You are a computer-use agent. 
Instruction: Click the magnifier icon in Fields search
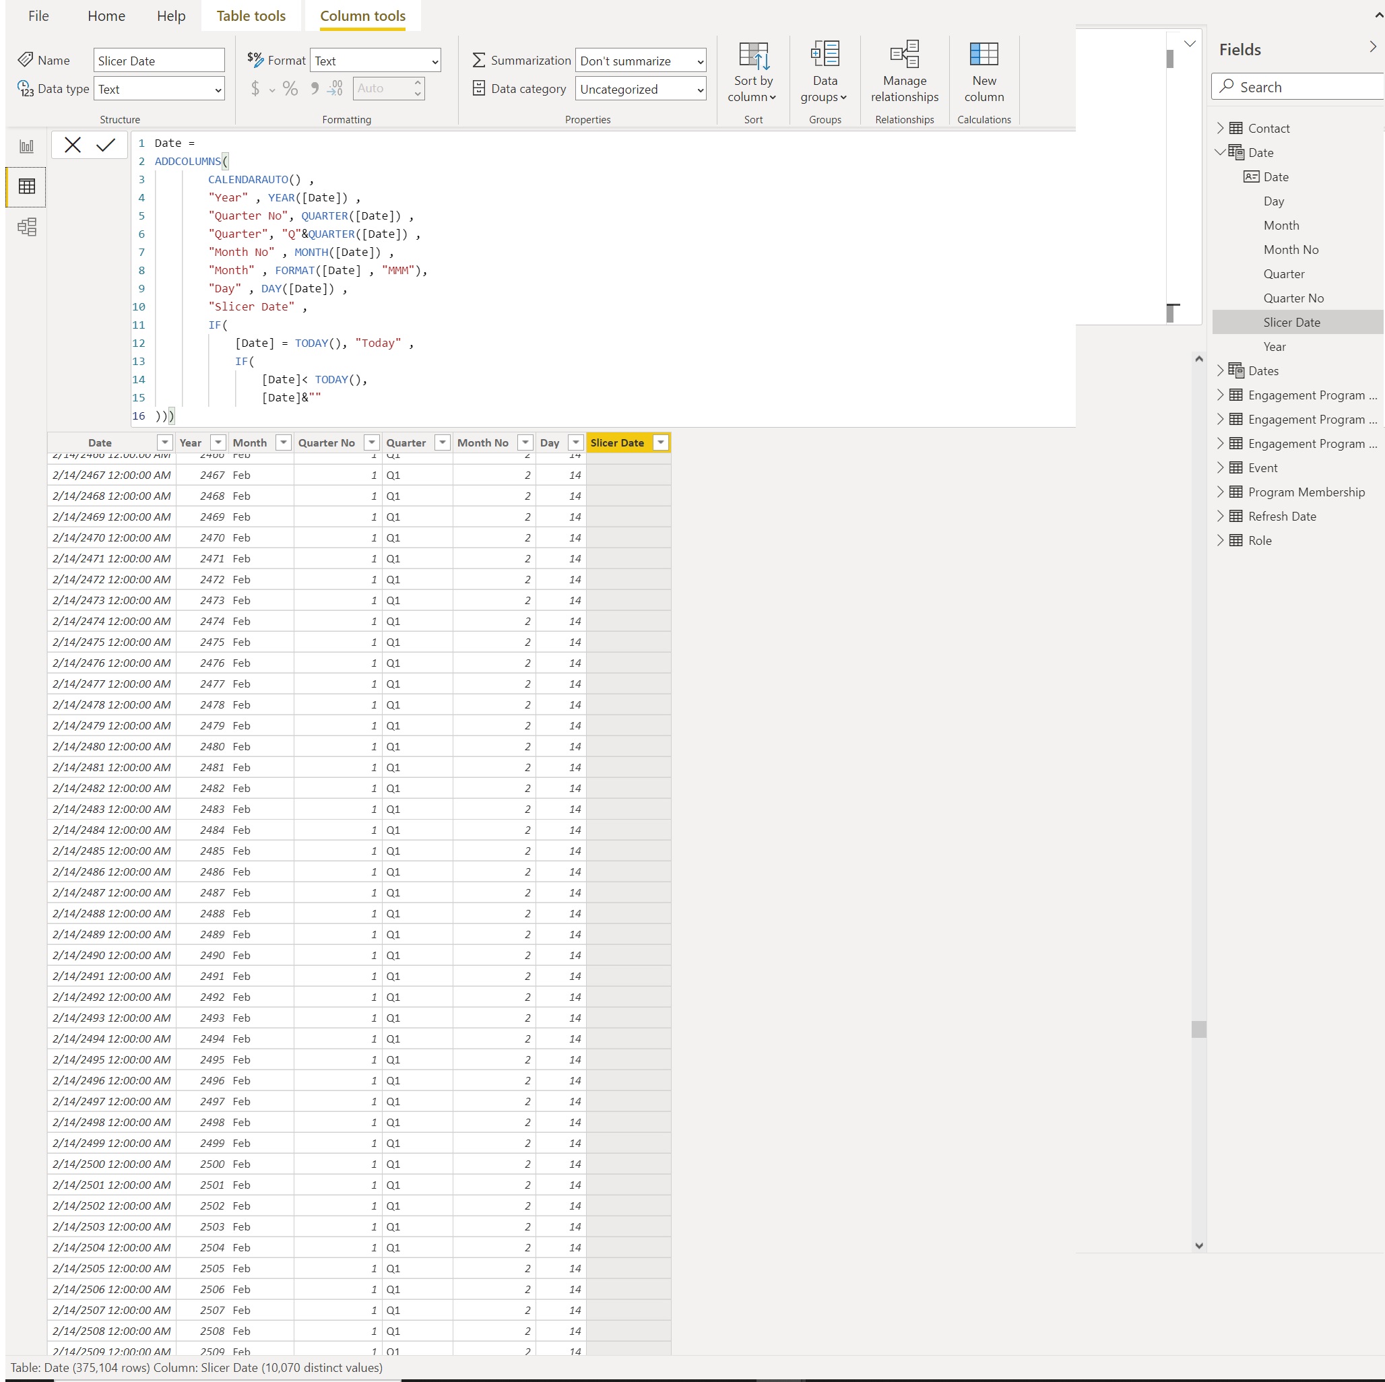pyautogui.click(x=1227, y=86)
